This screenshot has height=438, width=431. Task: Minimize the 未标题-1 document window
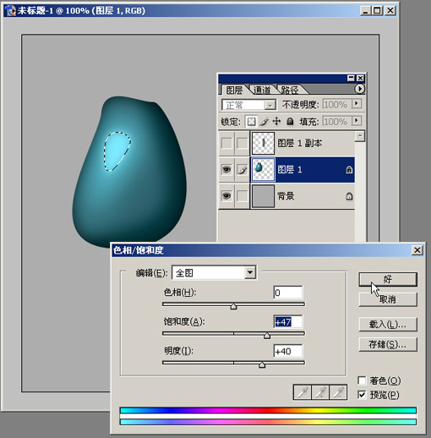click(x=365, y=11)
